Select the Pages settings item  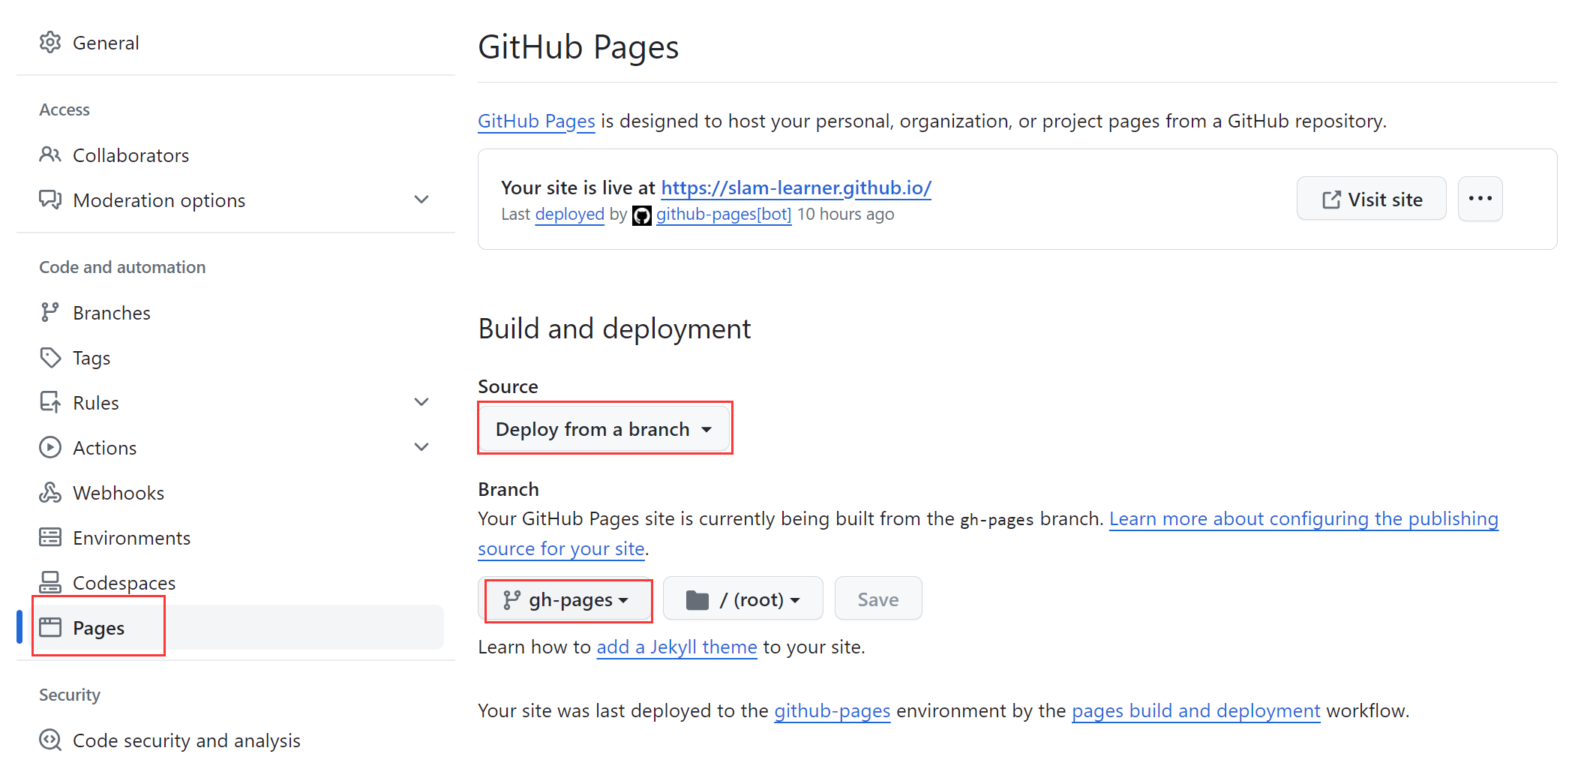click(x=236, y=627)
